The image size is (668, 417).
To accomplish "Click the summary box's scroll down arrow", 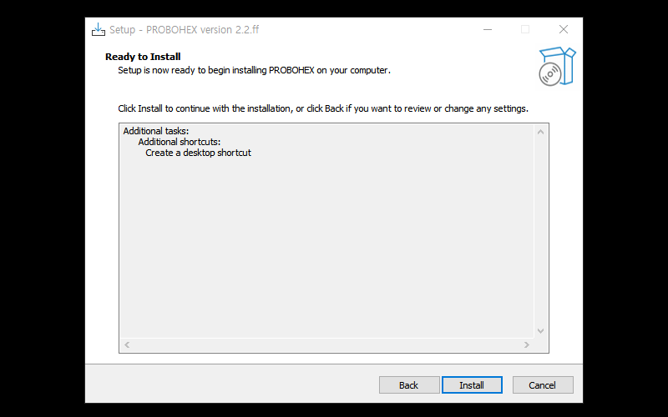I will point(540,331).
